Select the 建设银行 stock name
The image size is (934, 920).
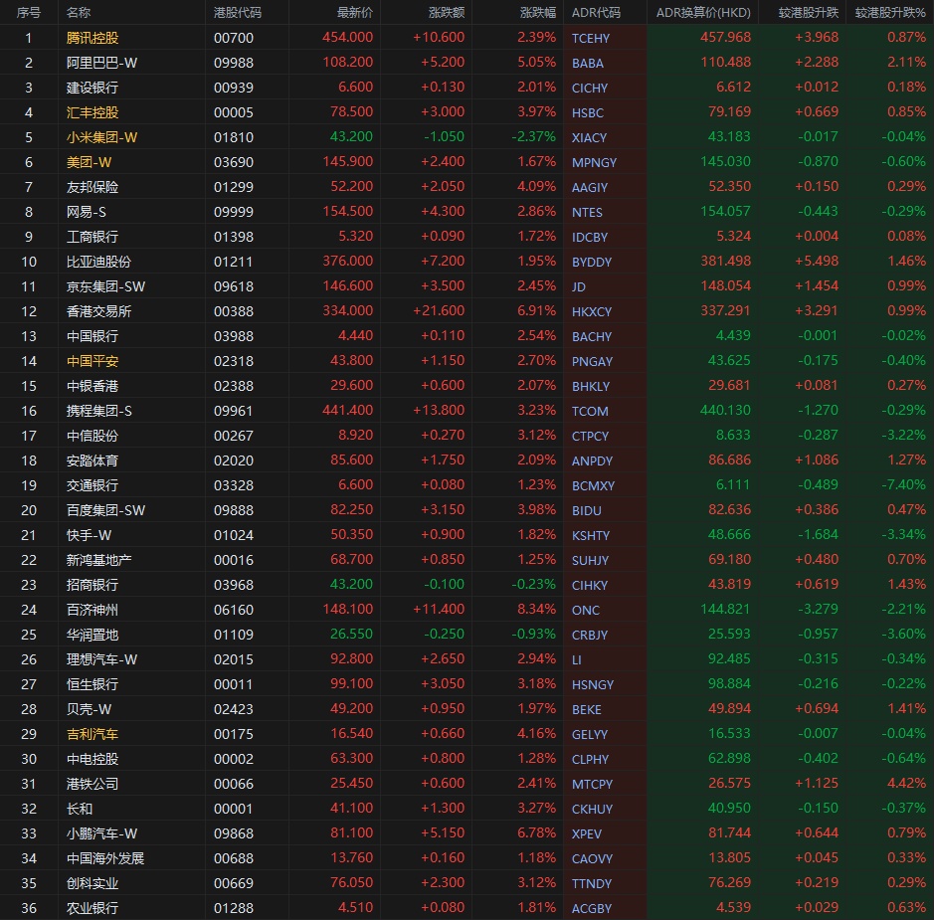click(93, 88)
